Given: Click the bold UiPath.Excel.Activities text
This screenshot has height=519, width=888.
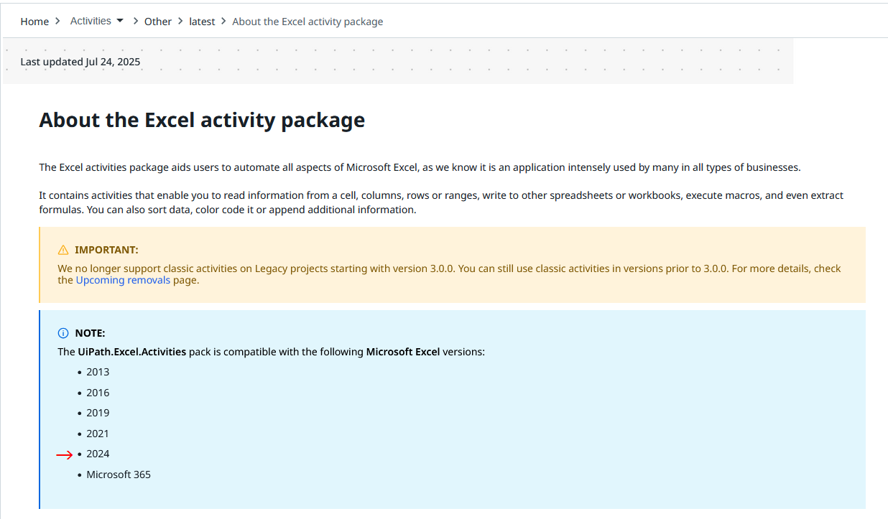Looking at the screenshot, I should click(132, 352).
